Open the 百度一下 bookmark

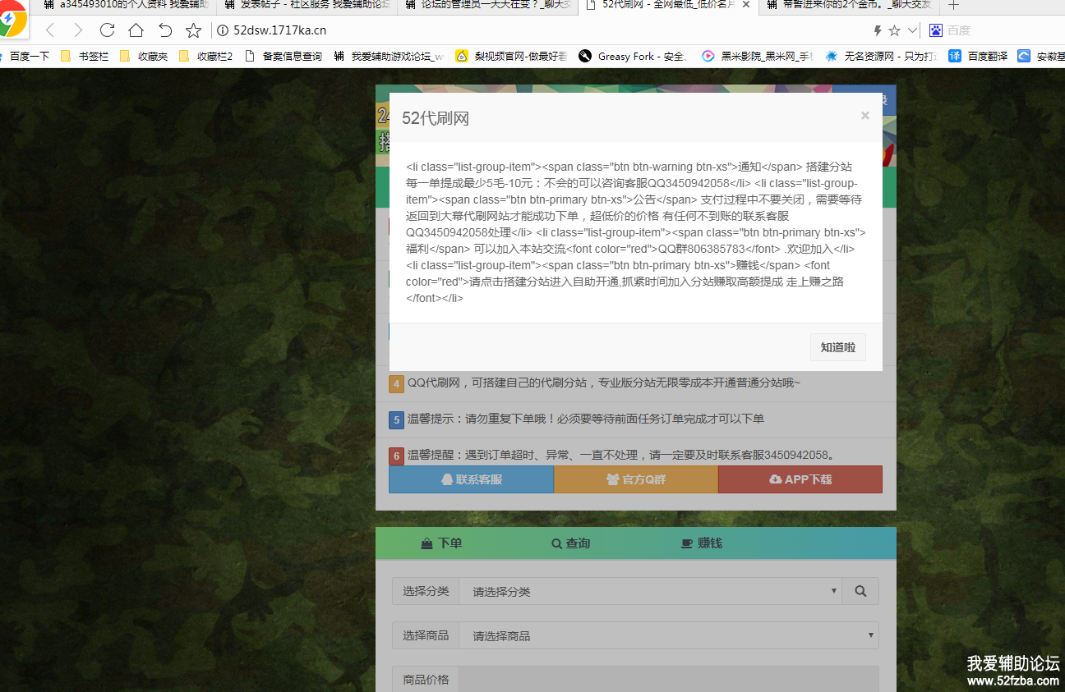tap(25, 57)
